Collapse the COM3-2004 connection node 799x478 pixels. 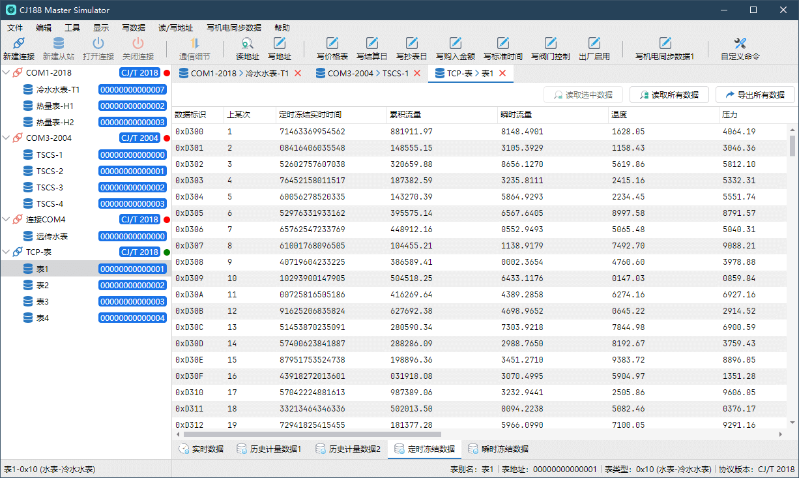pyautogui.click(x=7, y=138)
